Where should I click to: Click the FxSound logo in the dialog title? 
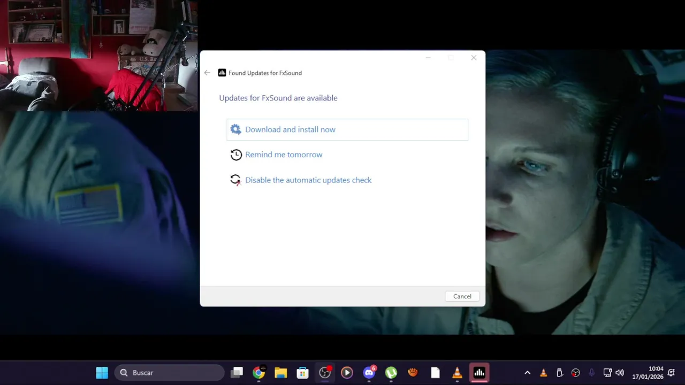tap(222, 73)
